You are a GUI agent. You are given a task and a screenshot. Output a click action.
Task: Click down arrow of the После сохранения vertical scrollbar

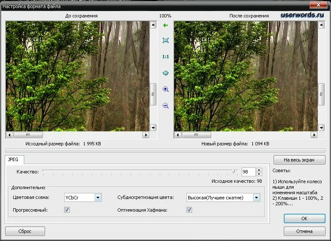[321, 128]
